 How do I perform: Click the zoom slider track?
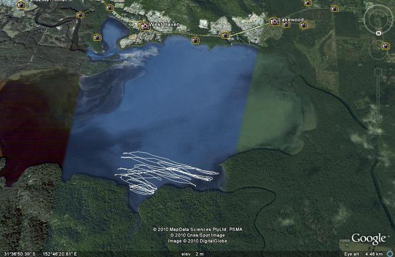pyautogui.click(x=377, y=96)
